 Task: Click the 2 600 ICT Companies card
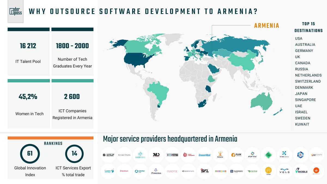point(72,104)
